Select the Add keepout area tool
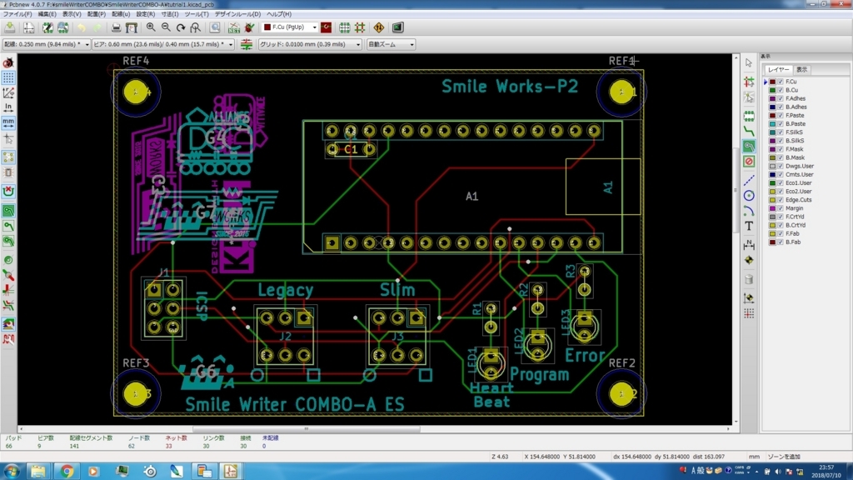 pos(749,161)
